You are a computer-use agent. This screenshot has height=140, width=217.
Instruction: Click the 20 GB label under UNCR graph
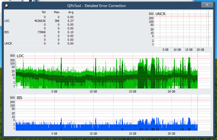(x=200, y=50)
